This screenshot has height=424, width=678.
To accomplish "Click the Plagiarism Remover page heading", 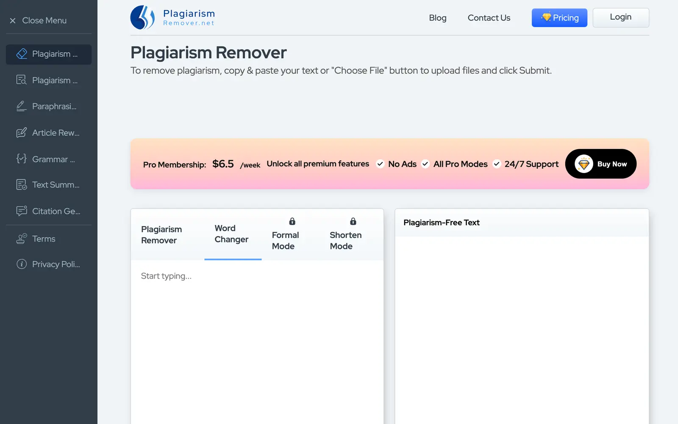I will 208,53.
